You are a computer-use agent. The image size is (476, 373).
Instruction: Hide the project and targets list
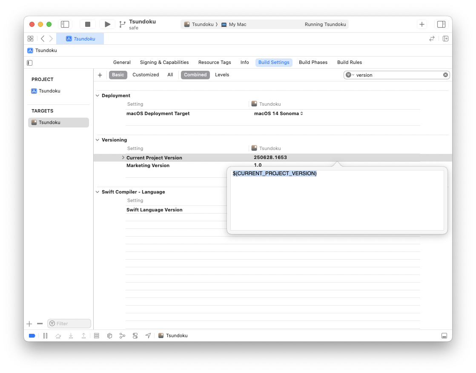29,63
